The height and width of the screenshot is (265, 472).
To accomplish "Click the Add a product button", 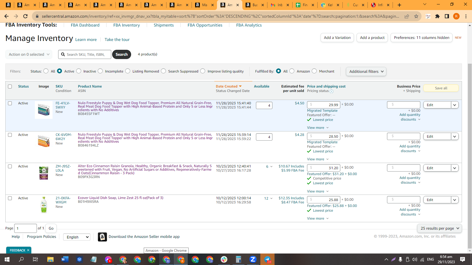I will coord(372,38).
